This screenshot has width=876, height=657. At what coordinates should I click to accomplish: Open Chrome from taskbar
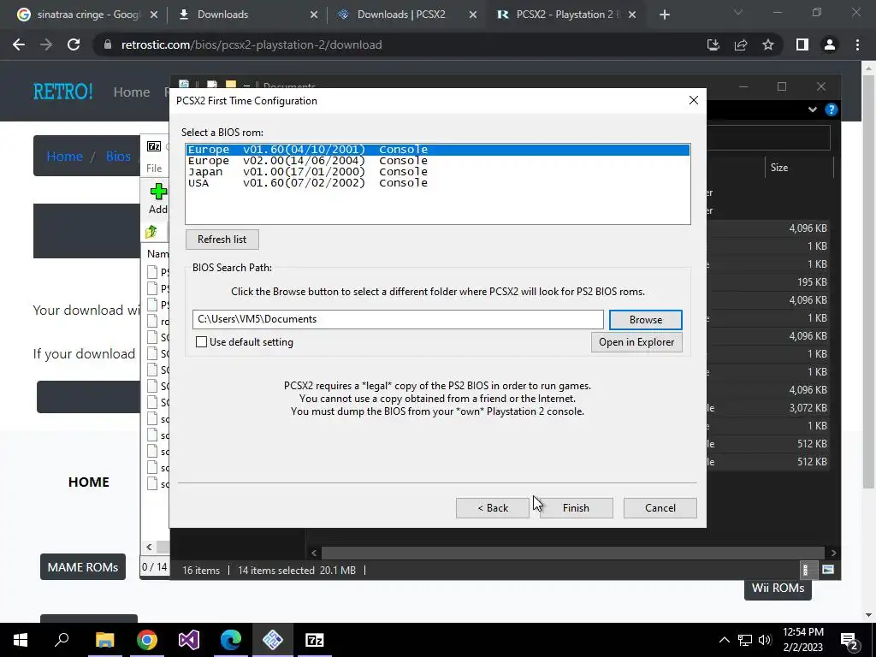147,640
